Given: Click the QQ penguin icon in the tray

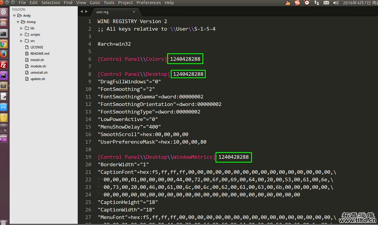Looking at the screenshot, I should pos(287,3).
